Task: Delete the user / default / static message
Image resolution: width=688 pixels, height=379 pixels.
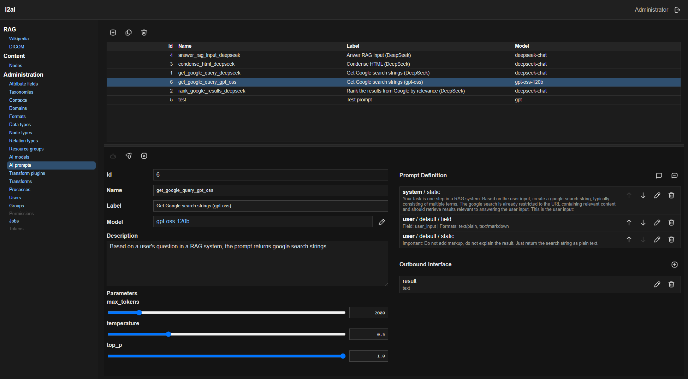Action: (x=671, y=239)
